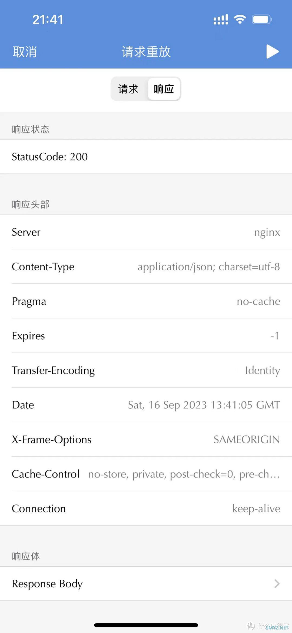Select the Cache-Control header row

coord(146,474)
